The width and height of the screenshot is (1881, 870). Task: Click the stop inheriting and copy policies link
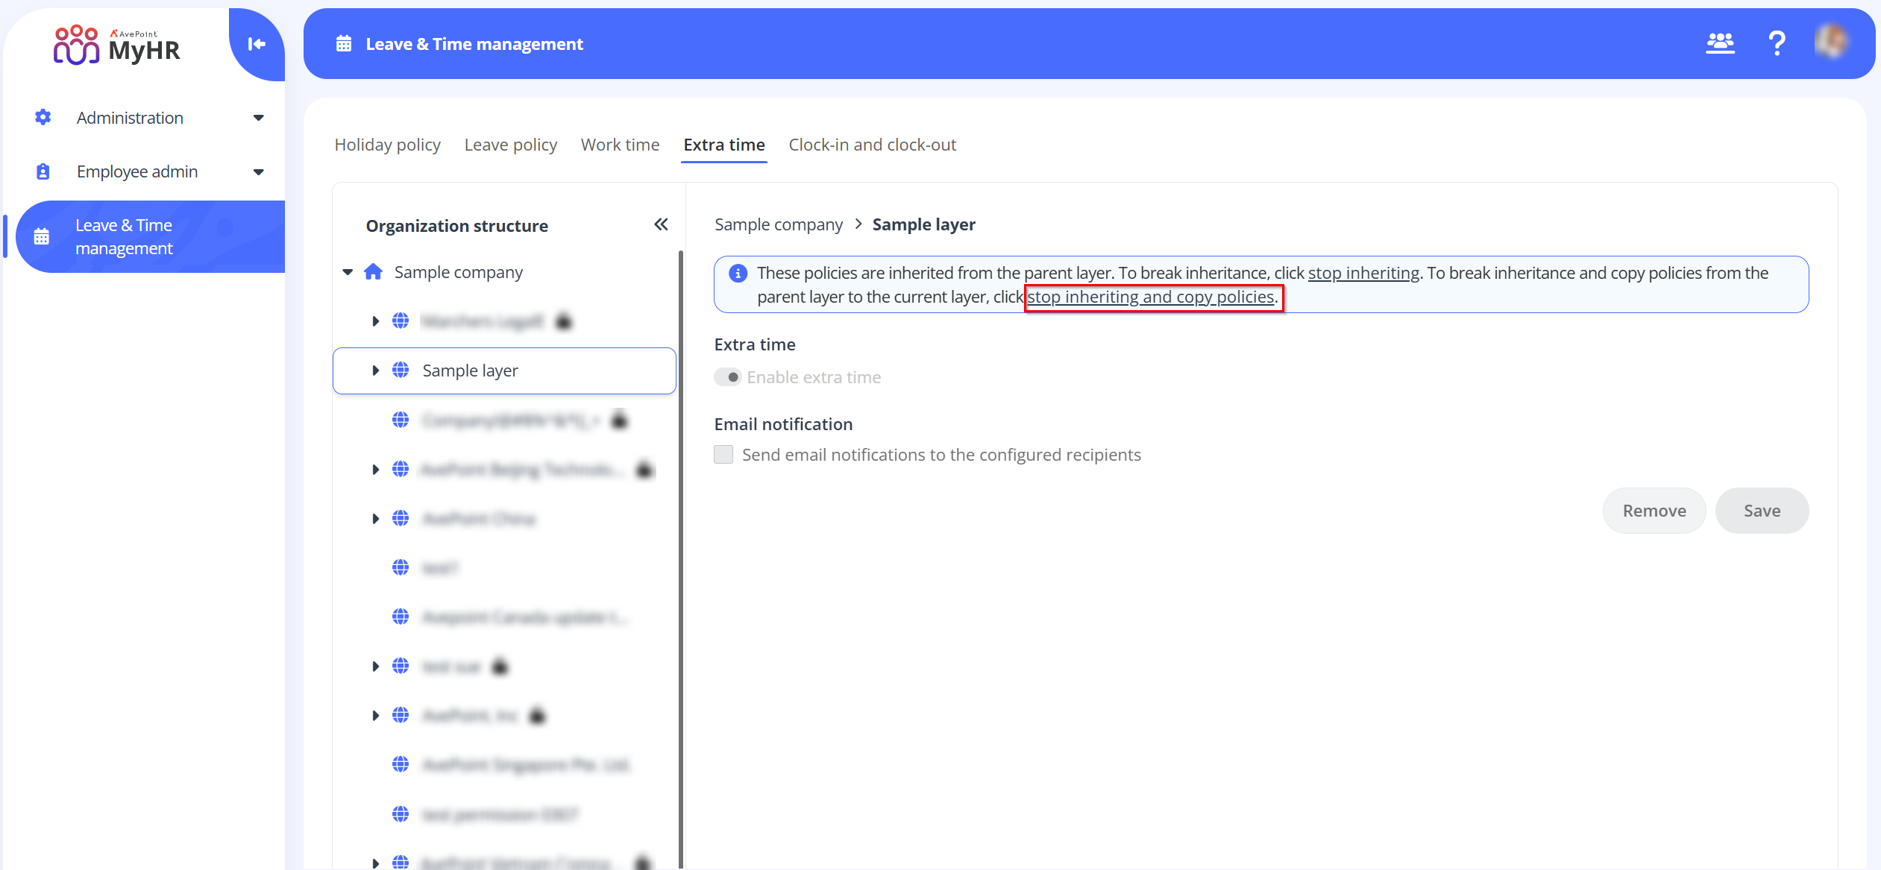tap(1151, 296)
